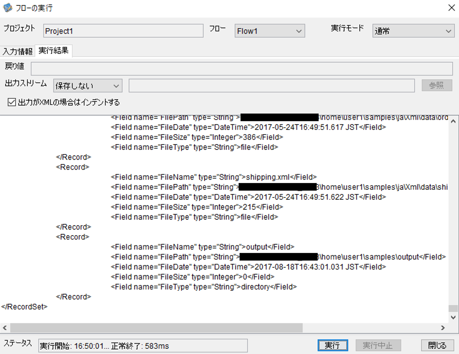Click the Project1 project field
This screenshot has width=459, height=354.
click(123, 31)
